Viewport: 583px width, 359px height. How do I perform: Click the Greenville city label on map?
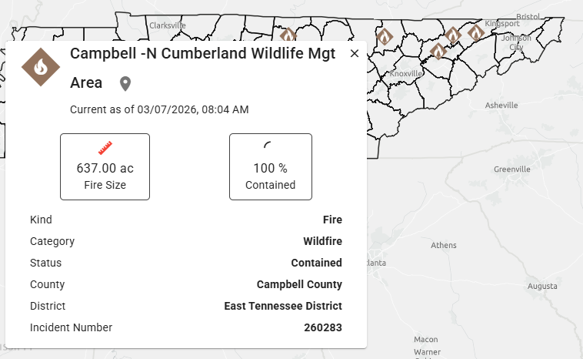tap(512, 169)
